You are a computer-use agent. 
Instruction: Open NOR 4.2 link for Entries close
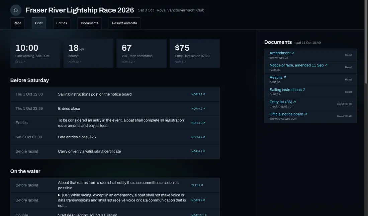coord(198,109)
